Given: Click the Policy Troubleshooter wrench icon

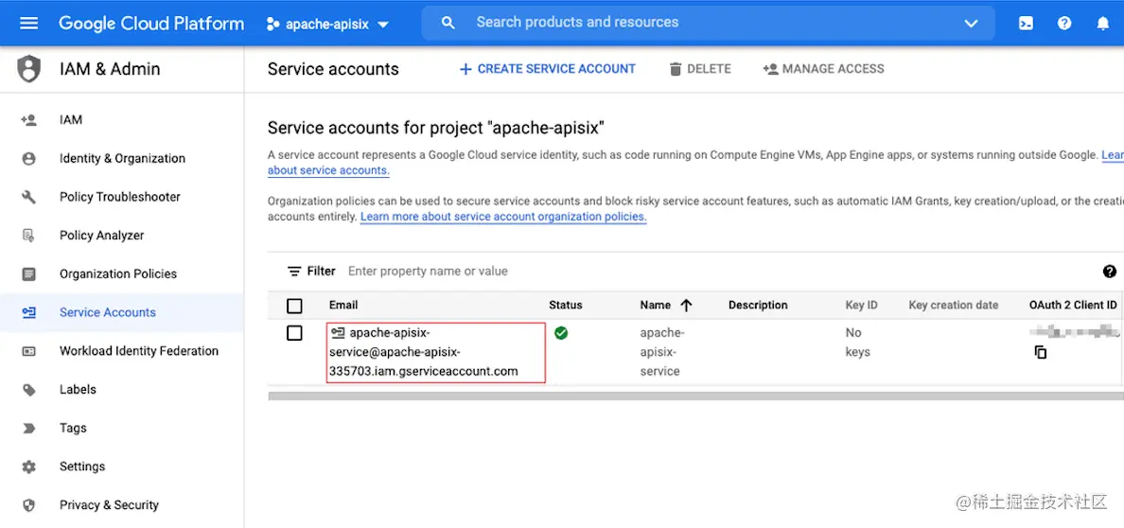Looking at the screenshot, I should click(x=28, y=197).
